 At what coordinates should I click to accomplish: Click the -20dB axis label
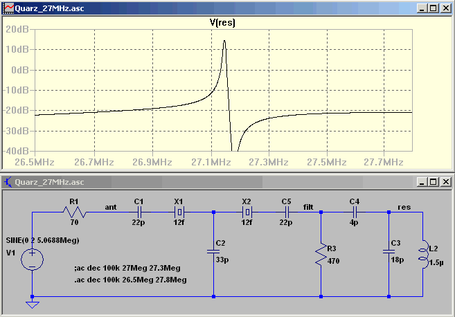pyautogui.click(x=16, y=110)
